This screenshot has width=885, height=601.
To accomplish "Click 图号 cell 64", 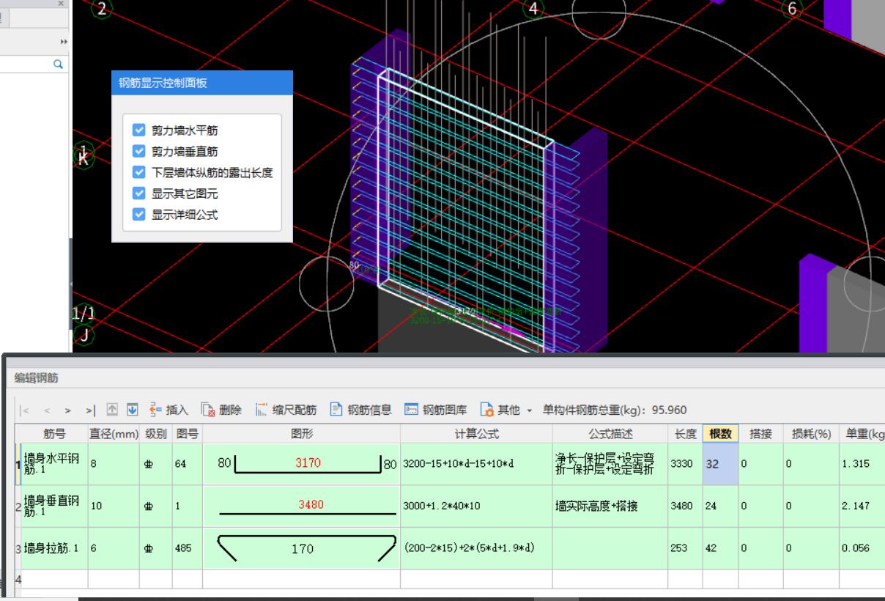I will 187,463.
